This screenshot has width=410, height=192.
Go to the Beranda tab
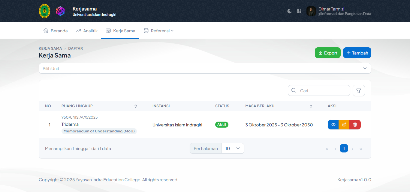click(x=56, y=31)
